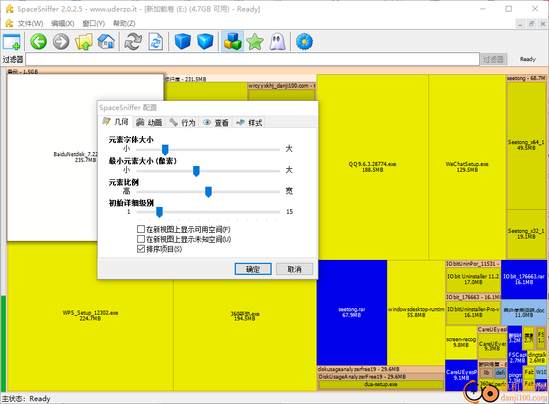Select the dingtalk 2.6MB block
The height and width of the screenshot is (404, 549).
(537, 358)
